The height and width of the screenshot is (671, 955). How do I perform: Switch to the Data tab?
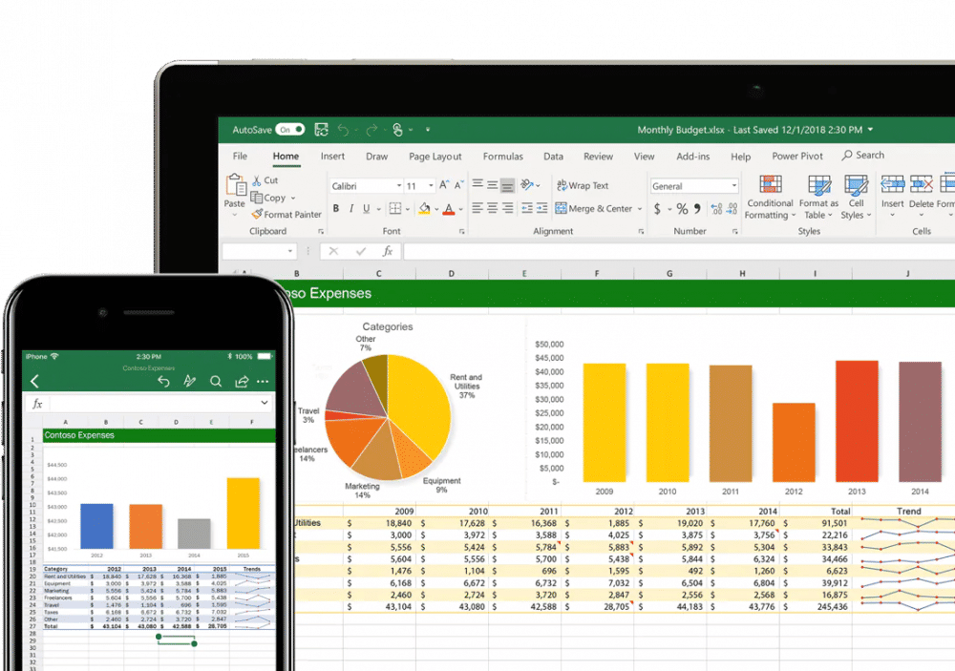pos(553,157)
